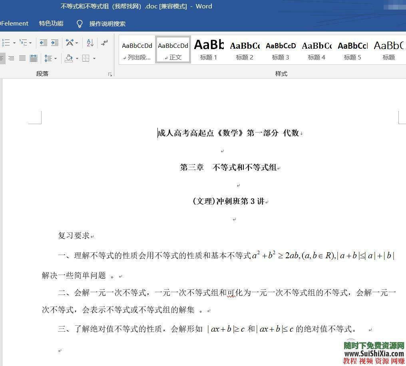Open the text effects dropdown arrow
This screenshot has width=406, height=366.
pyautogui.click(x=77, y=43)
